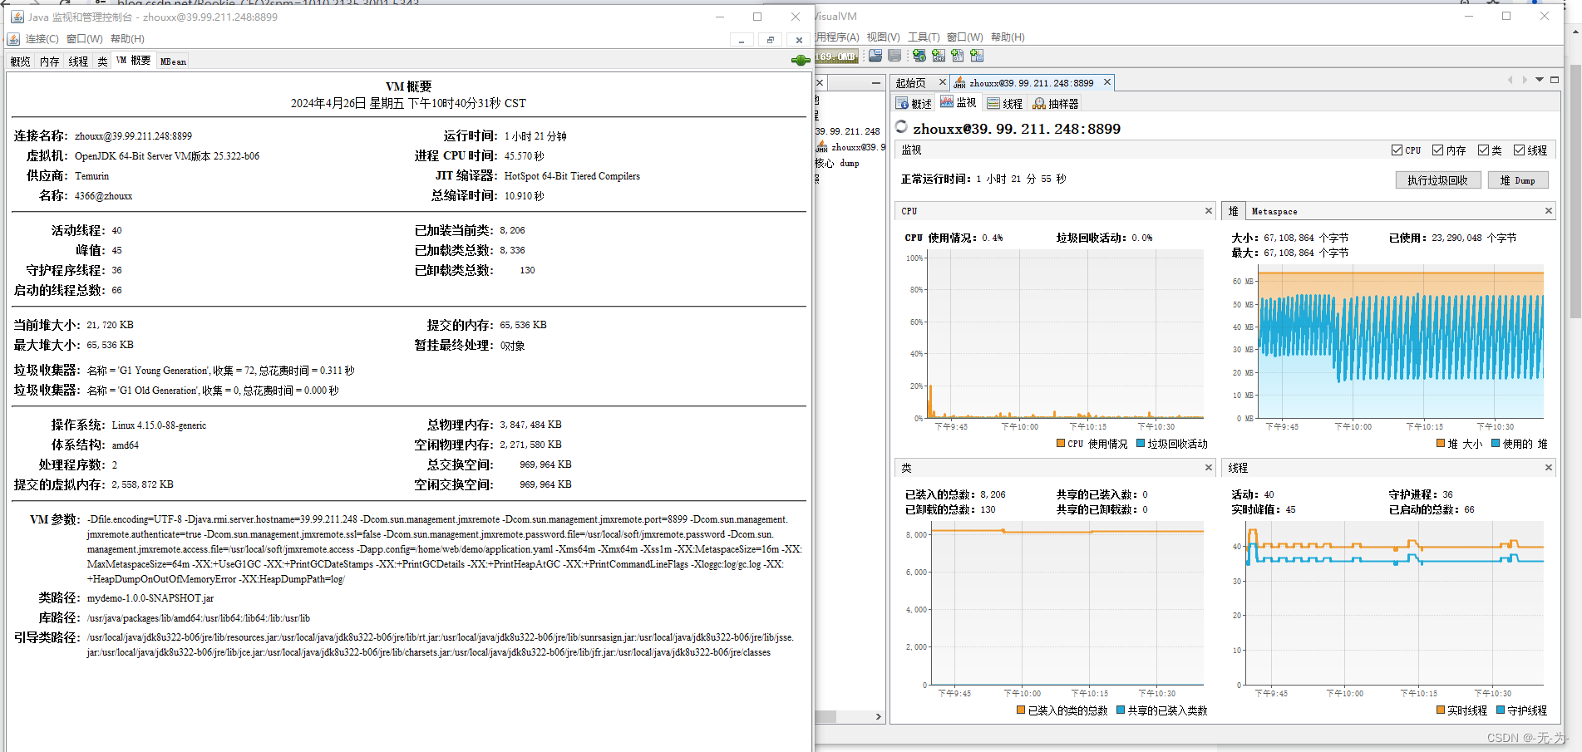Switch heap chart to Metaspace tab
The height and width of the screenshot is (752, 1582).
[1275, 211]
